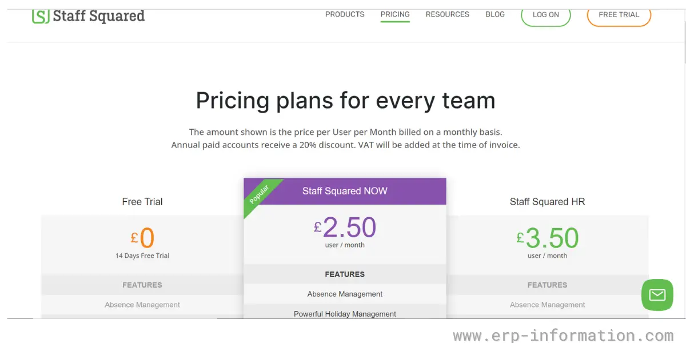
Task: Open the PRODUCTS menu
Action: click(345, 14)
